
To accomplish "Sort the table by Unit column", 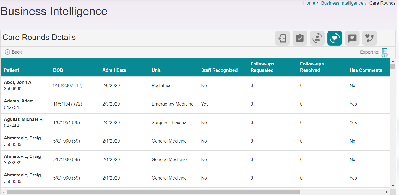I will click(x=156, y=70).
